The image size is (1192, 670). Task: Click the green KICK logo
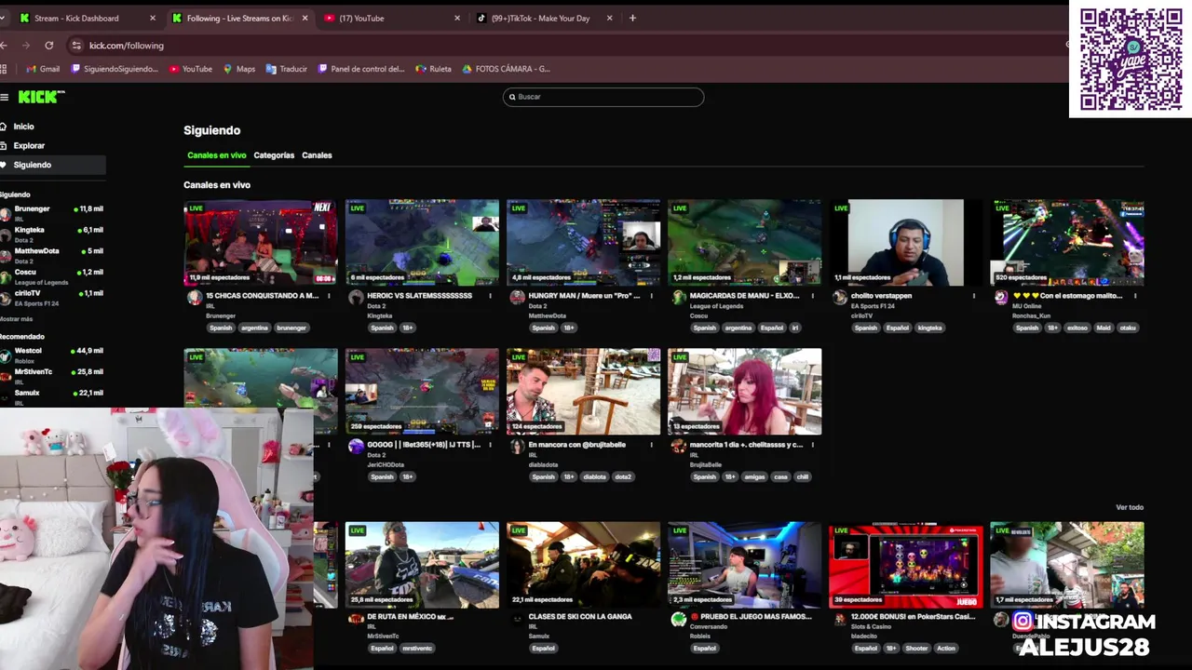[41, 97]
